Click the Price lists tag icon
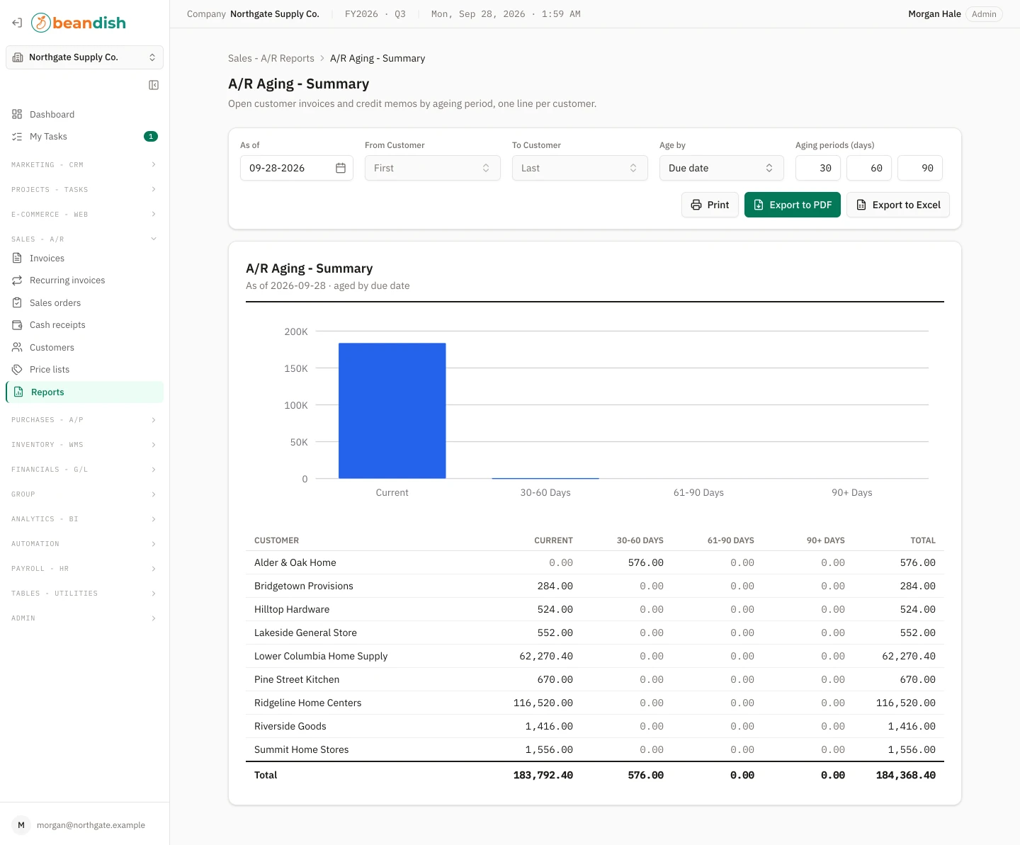The width and height of the screenshot is (1020, 845). coord(17,370)
